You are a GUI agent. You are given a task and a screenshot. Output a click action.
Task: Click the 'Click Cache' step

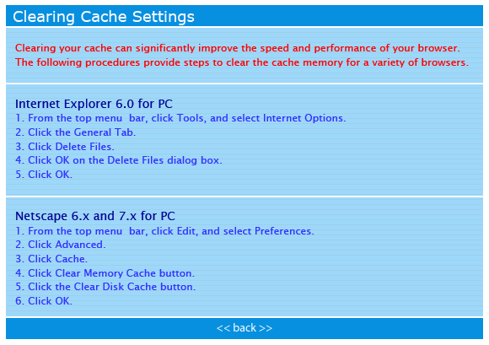51,259
